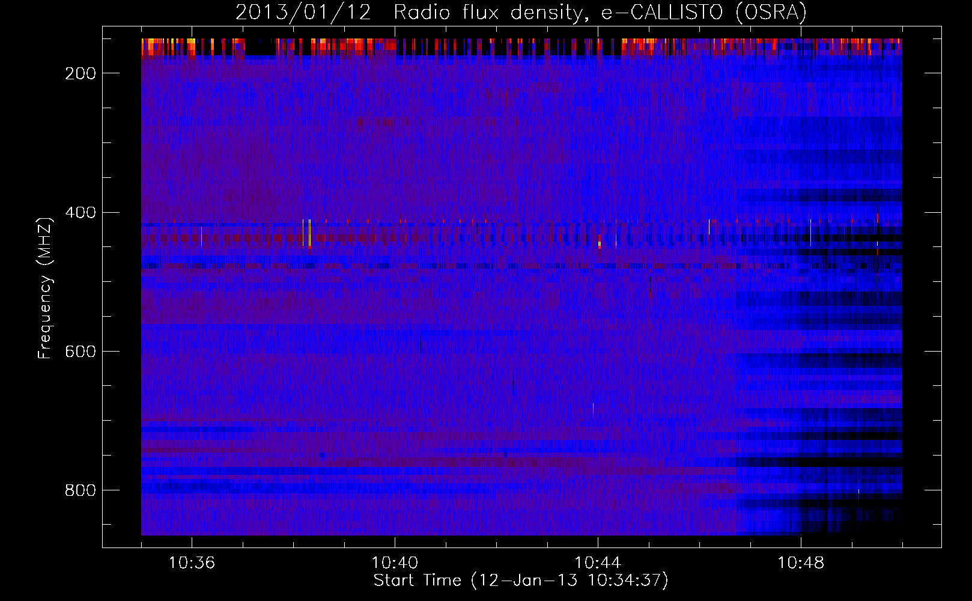The image size is (972, 601).
Task: Click the 'Frequency (MHZ)' axis title
Action: tap(45, 288)
